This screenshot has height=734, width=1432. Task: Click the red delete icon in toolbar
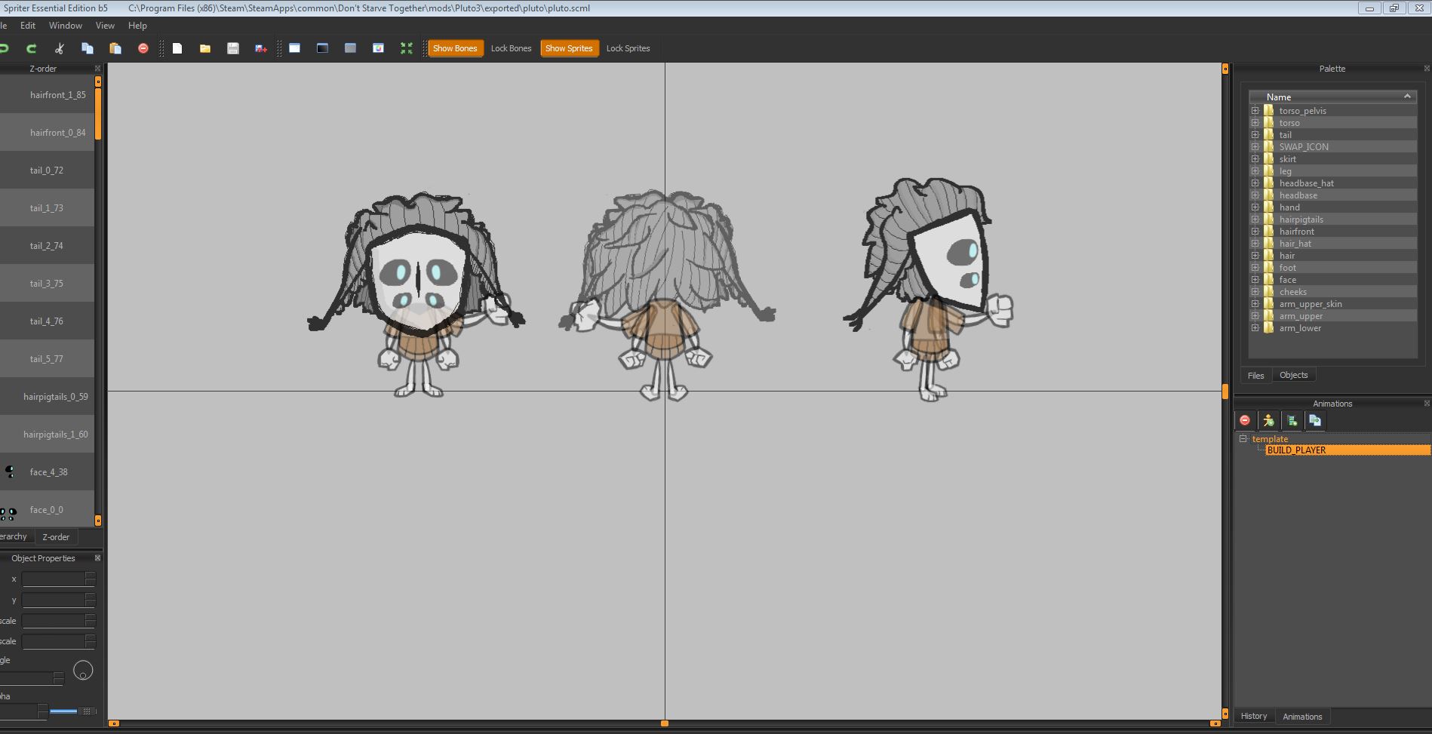(143, 48)
